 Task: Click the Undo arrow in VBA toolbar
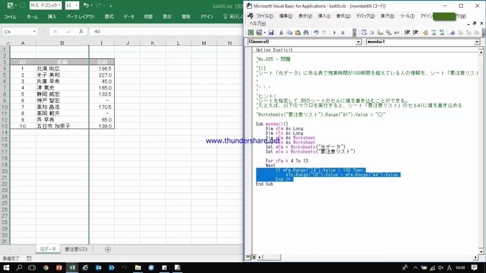pos(316,33)
